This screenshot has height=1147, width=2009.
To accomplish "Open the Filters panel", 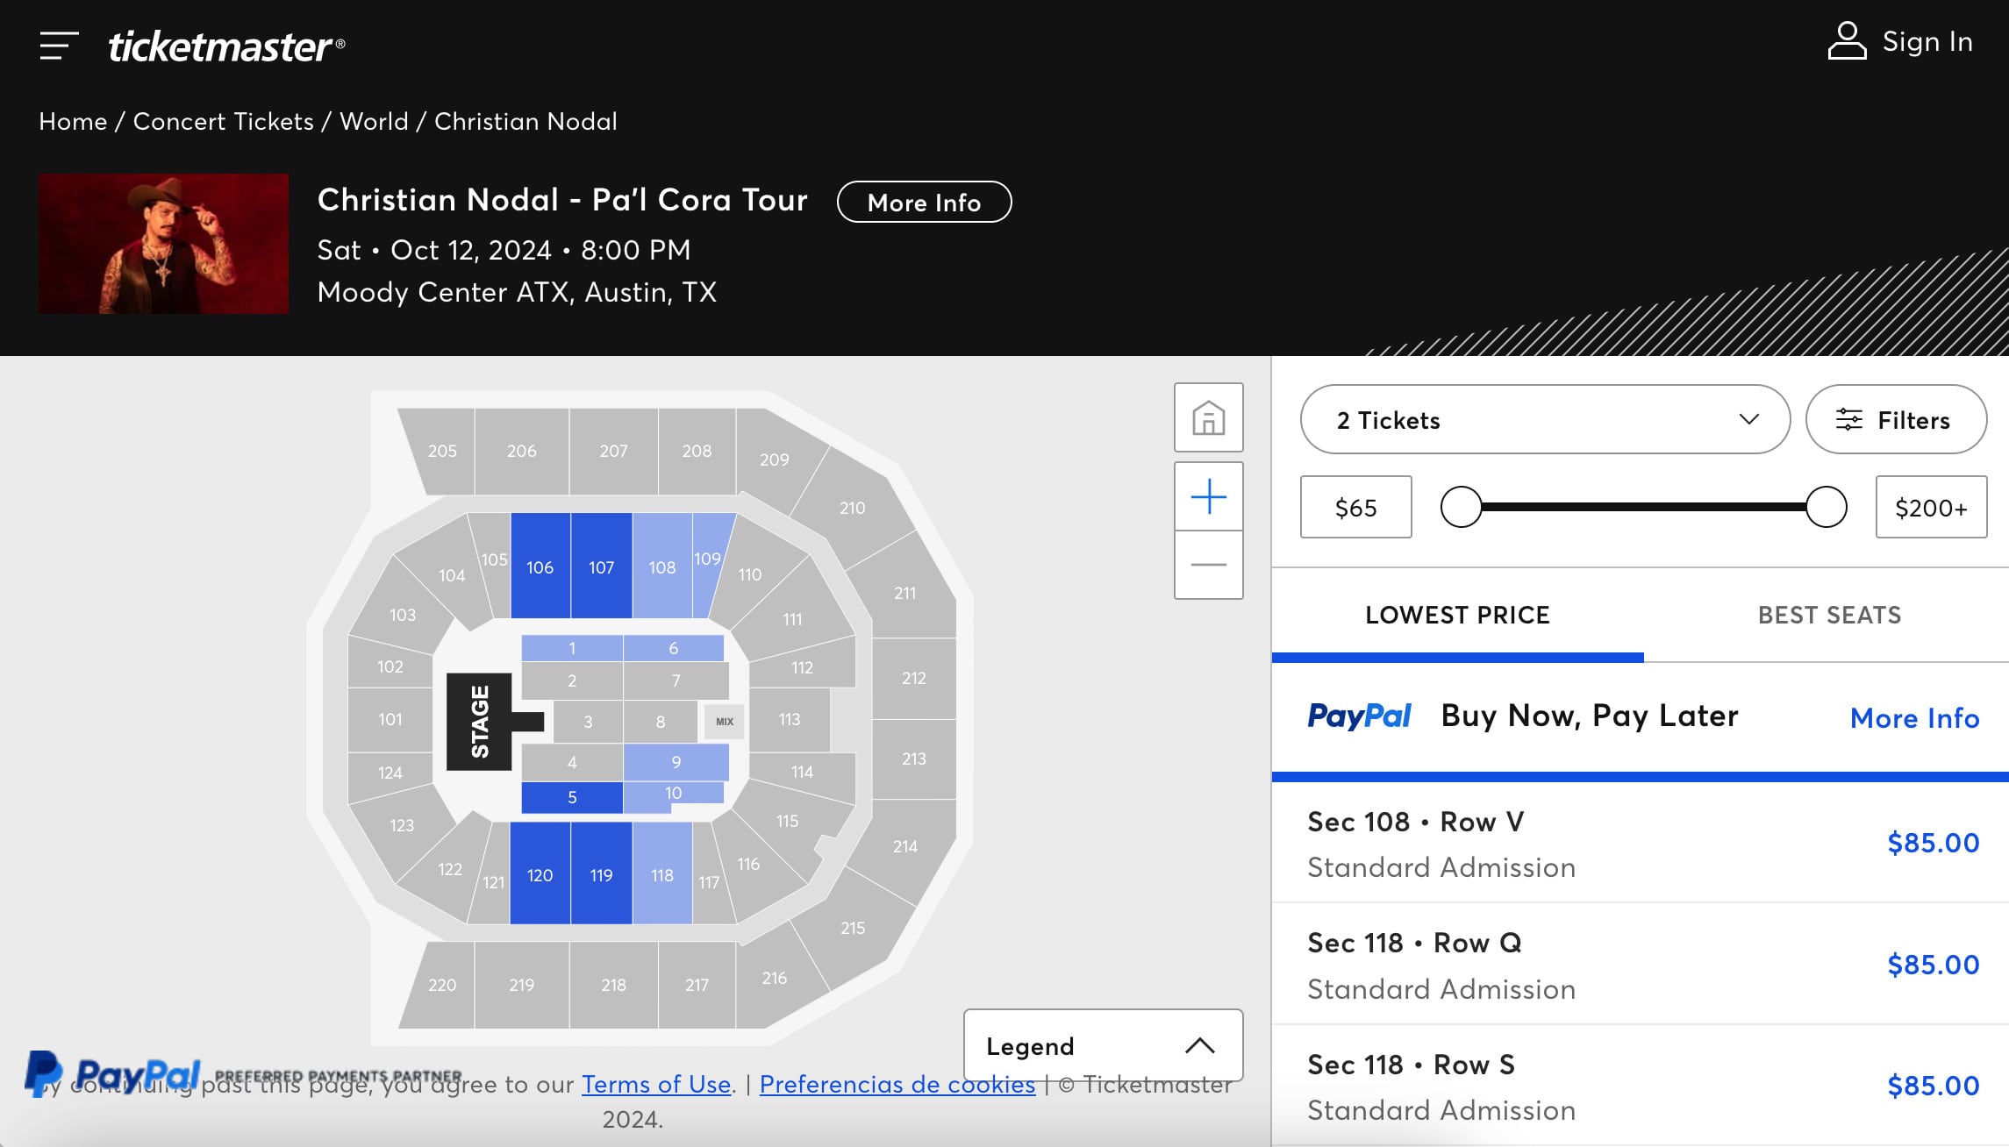I will [x=1895, y=420].
